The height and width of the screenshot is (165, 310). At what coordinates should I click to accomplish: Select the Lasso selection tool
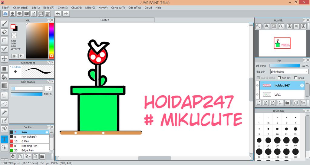[4, 104]
